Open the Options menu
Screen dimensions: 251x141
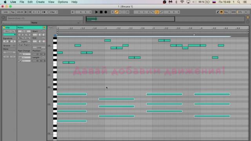pos(63,2)
